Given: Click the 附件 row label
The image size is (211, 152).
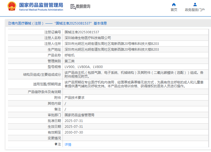Looking at the screenshot, I should [x=58, y=98].
